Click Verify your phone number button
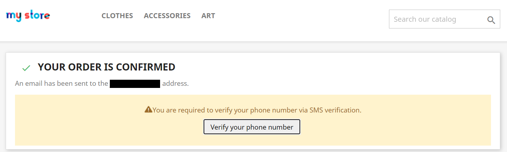The width and height of the screenshot is (507, 152). click(252, 127)
